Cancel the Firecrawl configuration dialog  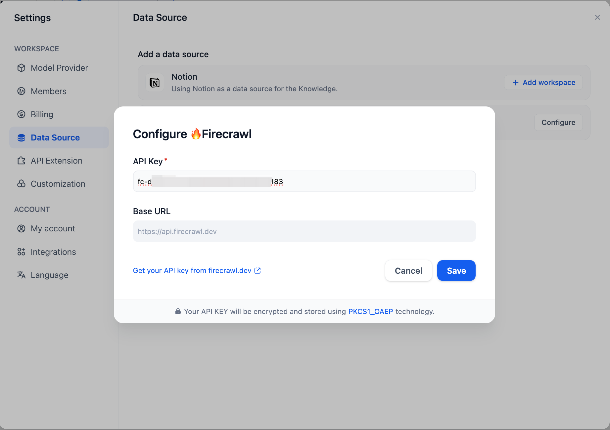[408, 271]
